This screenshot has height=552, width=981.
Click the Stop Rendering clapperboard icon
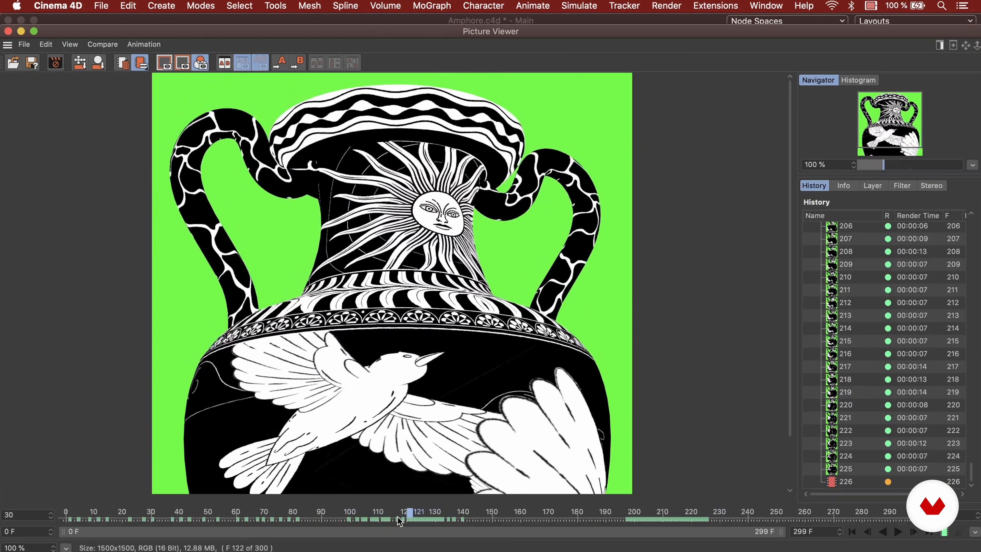55,63
